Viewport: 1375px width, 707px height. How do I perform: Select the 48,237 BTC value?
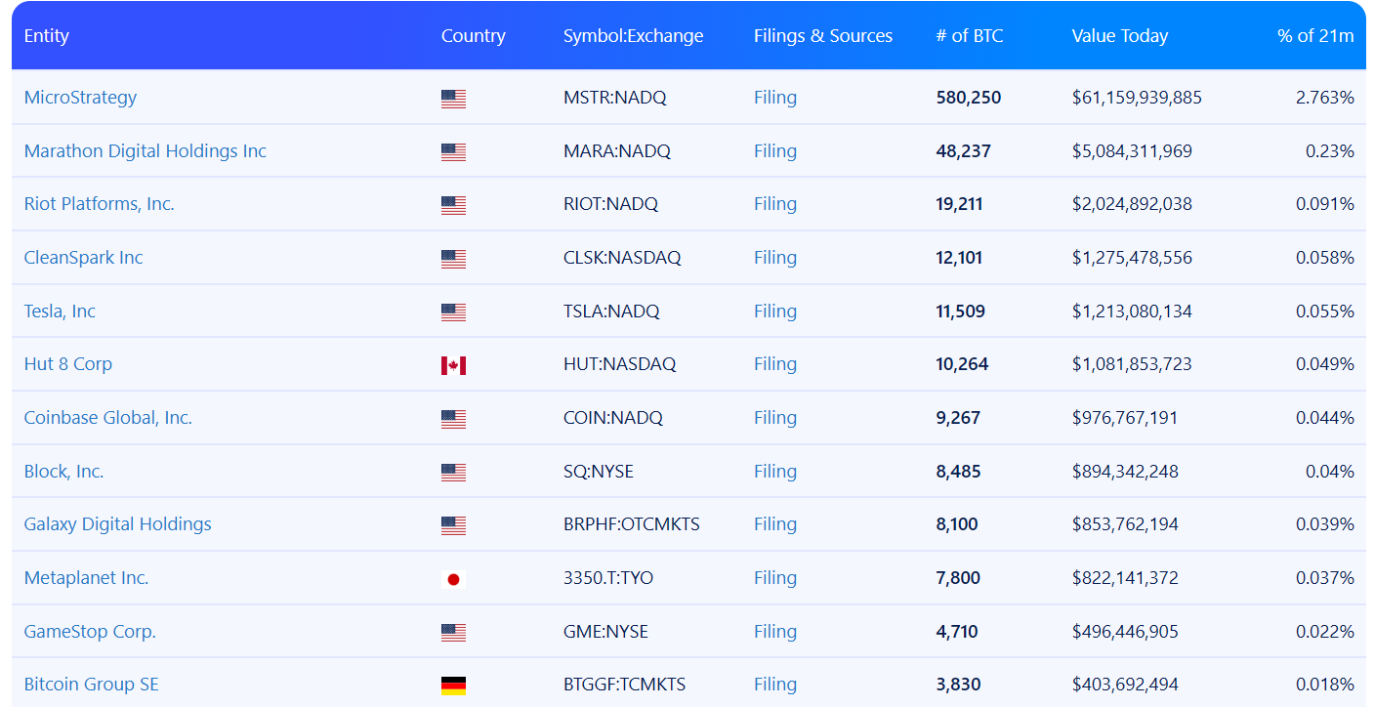[964, 151]
